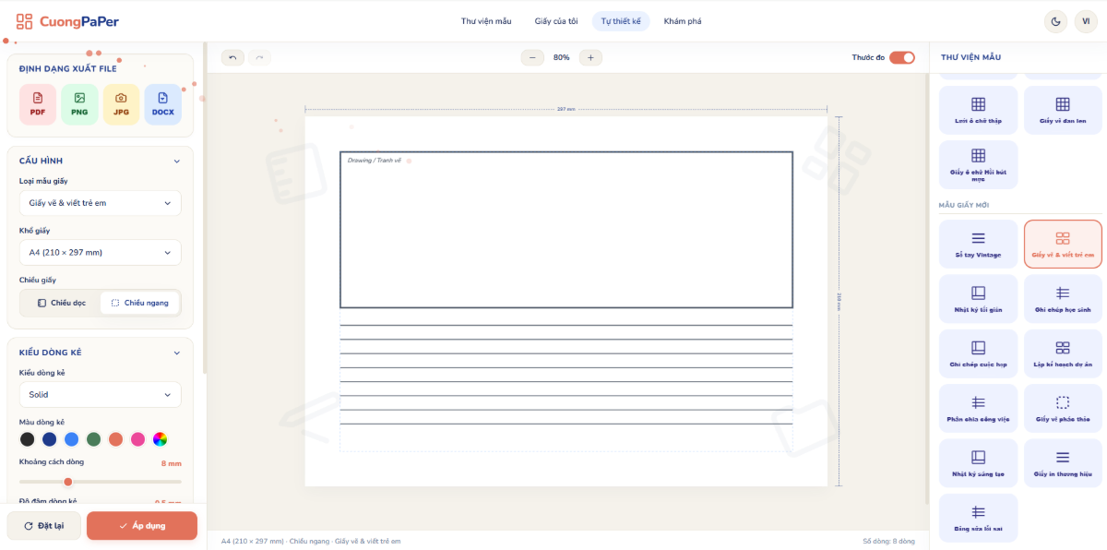Image resolution: width=1107 pixels, height=550 pixels.
Task: Click the Áp dụng apply button
Action: tap(142, 525)
